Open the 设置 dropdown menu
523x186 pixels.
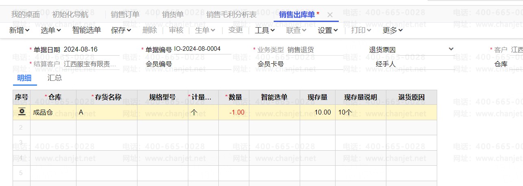point(328,30)
